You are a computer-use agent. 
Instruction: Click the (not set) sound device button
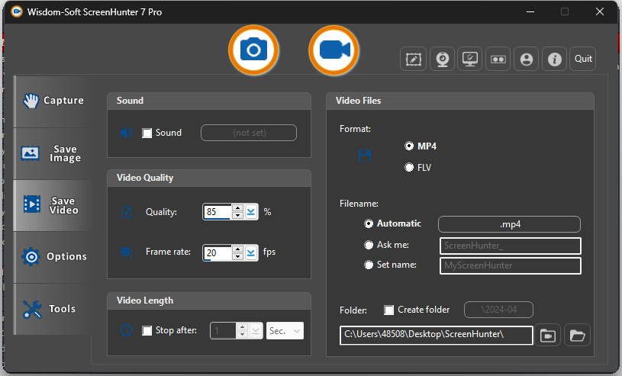(249, 133)
